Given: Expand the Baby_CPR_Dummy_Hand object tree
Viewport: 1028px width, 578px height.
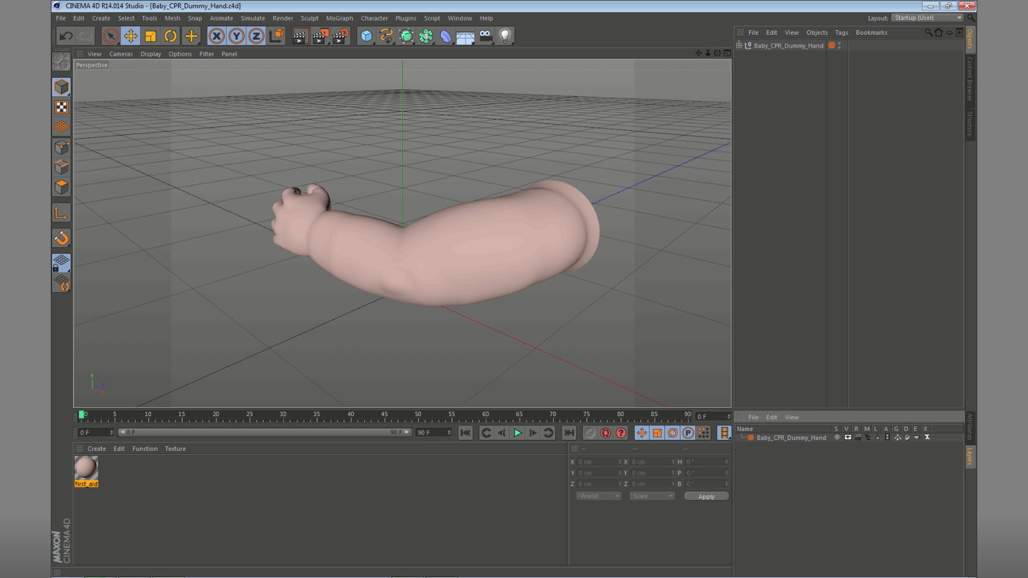Looking at the screenshot, I should tap(739, 46).
